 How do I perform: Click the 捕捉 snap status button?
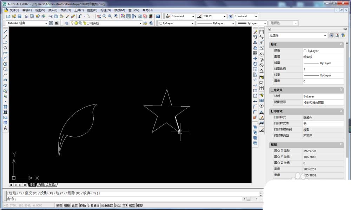pyautogui.click(x=59, y=205)
